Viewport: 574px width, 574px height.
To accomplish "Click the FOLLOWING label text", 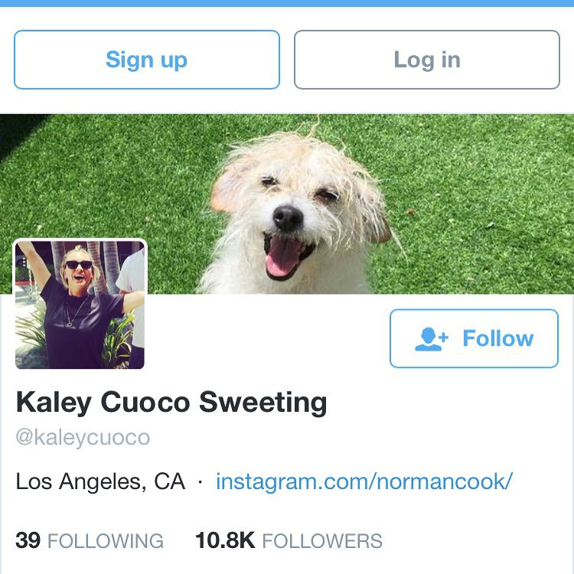I will pyautogui.click(x=106, y=541).
